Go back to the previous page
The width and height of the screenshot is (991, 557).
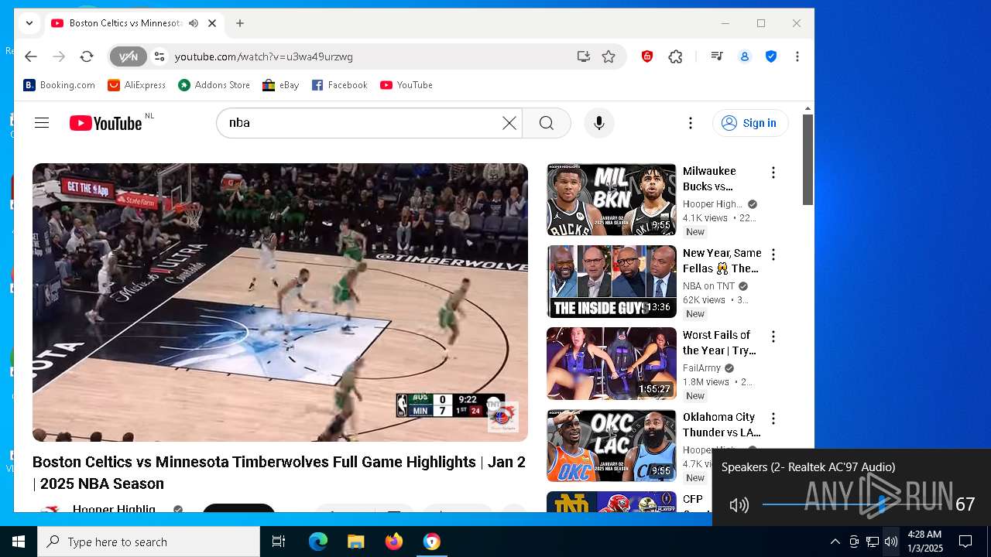tap(31, 56)
